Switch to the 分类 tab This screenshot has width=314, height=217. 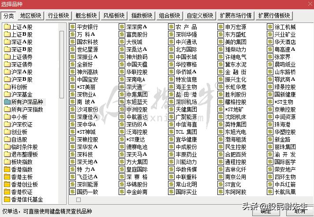point(9,15)
